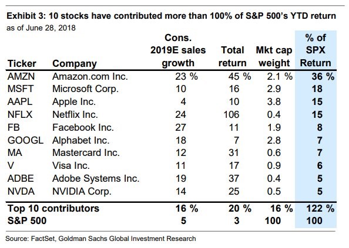Click Apple's 3.8 market cap weight
The image size is (349, 248).
click(x=274, y=102)
